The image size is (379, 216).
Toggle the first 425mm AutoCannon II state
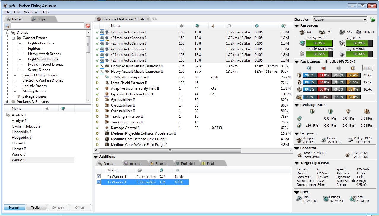pyautogui.click(x=97, y=32)
